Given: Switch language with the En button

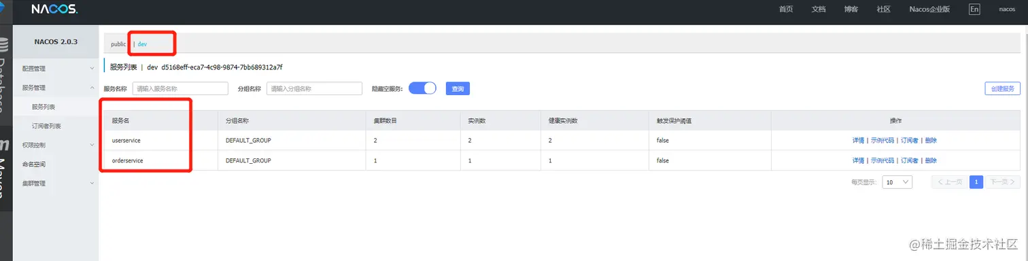Looking at the screenshot, I should 974,9.
